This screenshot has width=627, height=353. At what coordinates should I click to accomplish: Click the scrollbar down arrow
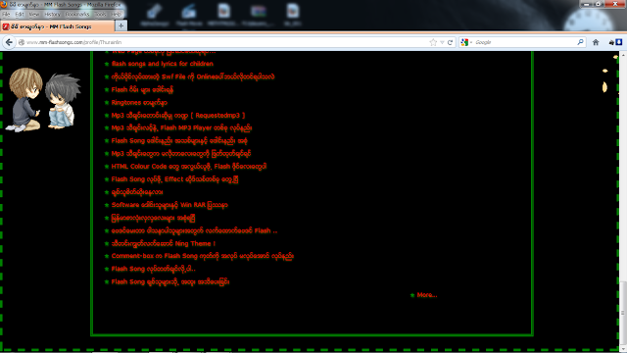623,350
